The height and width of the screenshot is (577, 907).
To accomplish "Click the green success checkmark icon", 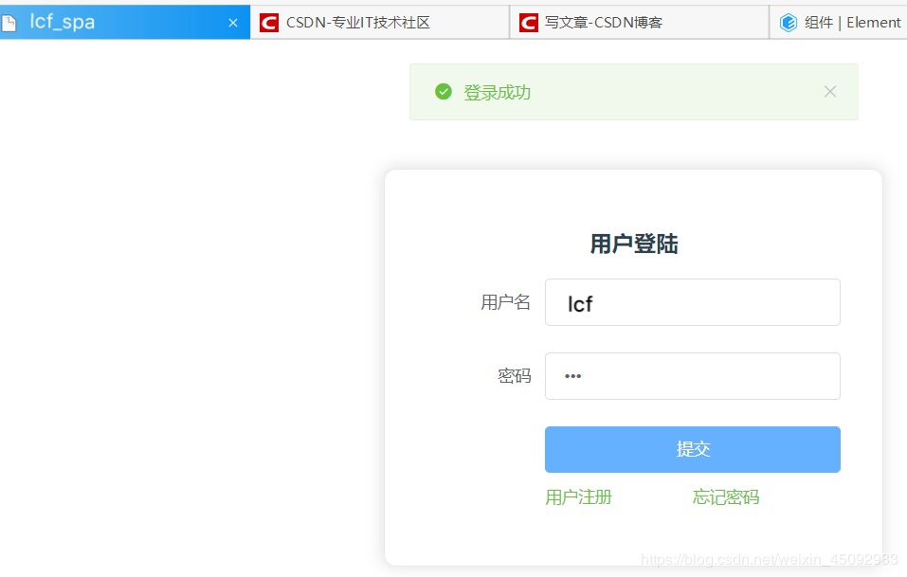I will (443, 91).
